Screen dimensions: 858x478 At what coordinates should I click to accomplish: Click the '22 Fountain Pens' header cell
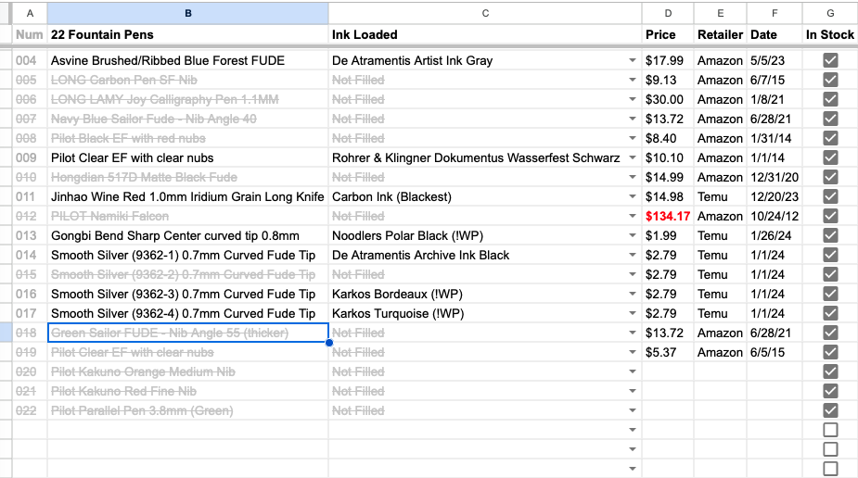[x=187, y=34]
